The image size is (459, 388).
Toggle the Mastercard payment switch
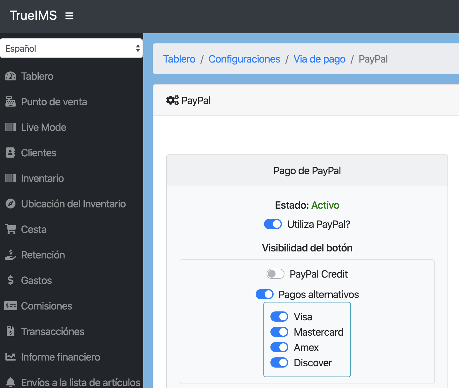pos(279,332)
